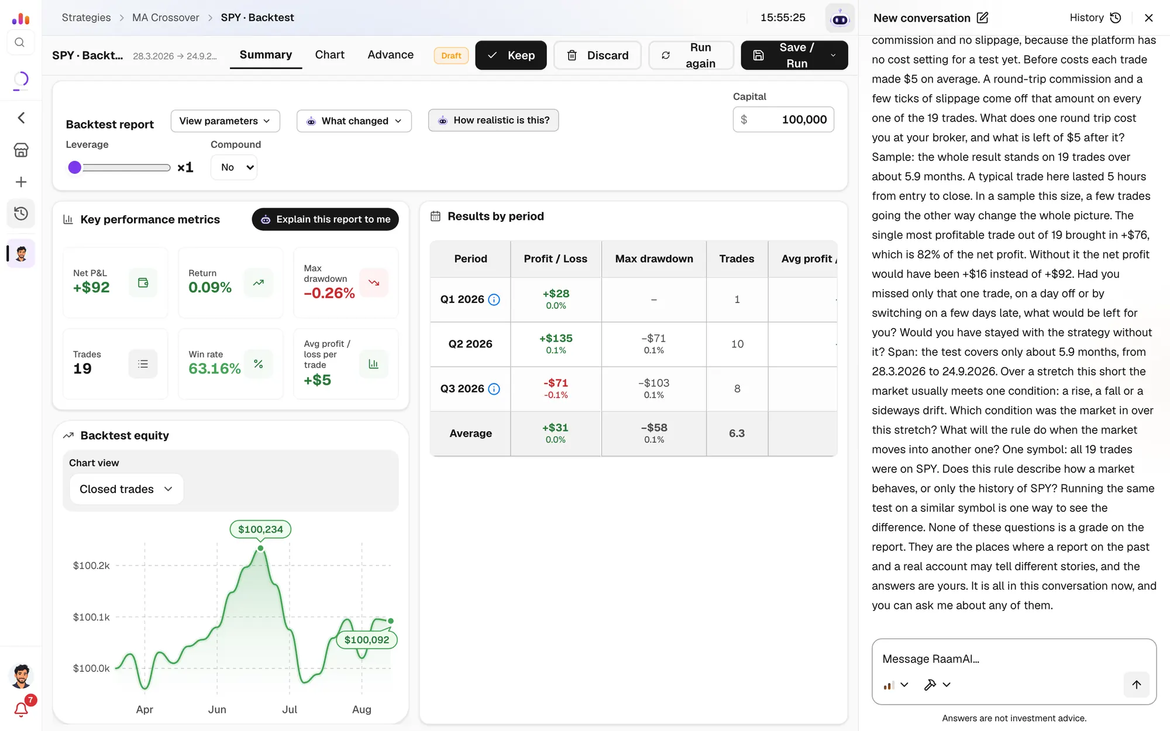Image resolution: width=1170 pixels, height=731 pixels.
Task: Click Run again button
Action: click(691, 56)
